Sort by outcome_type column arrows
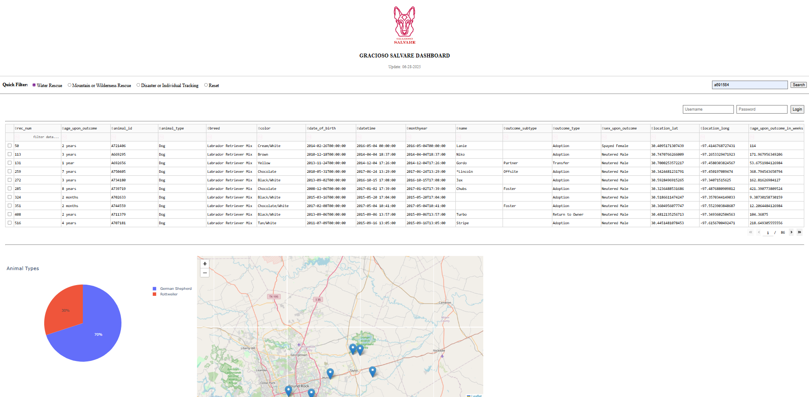809x397 pixels. coord(554,128)
